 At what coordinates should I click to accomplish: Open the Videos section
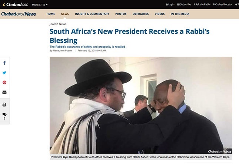pos(160,14)
